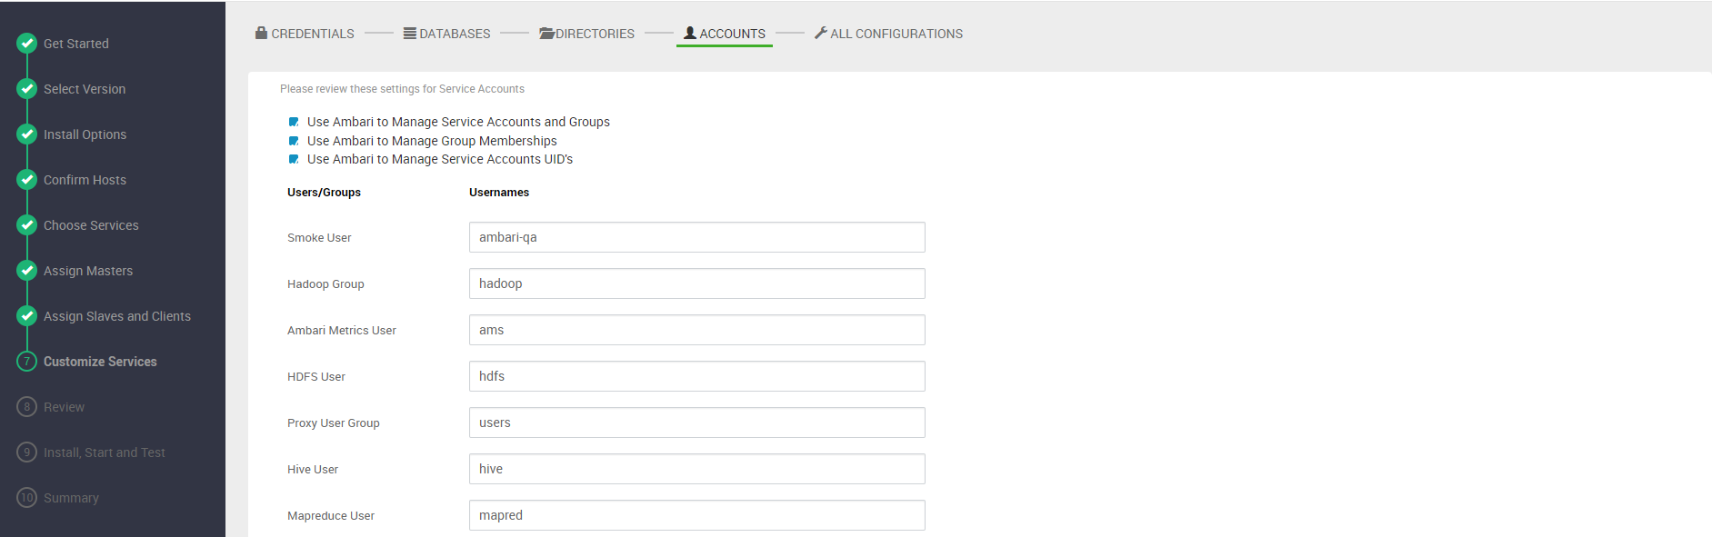The width and height of the screenshot is (1712, 537).
Task: Click the All Configurations wrench icon
Action: pyautogui.click(x=821, y=33)
